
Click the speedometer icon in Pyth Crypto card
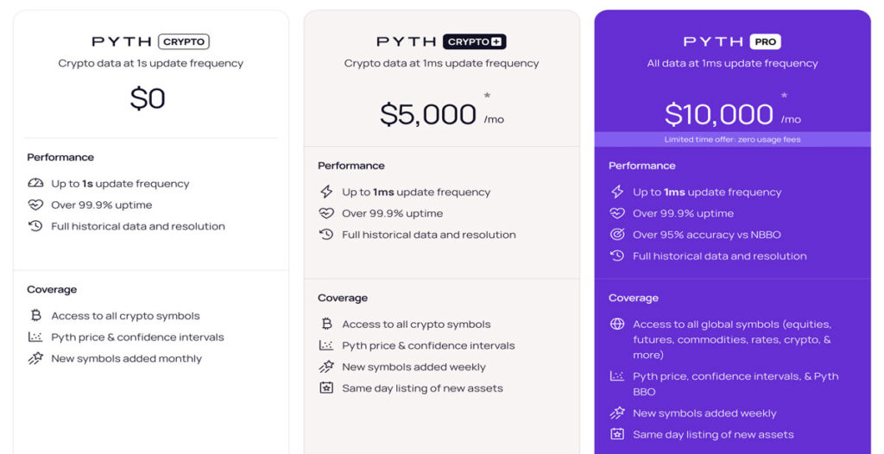tap(35, 184)
